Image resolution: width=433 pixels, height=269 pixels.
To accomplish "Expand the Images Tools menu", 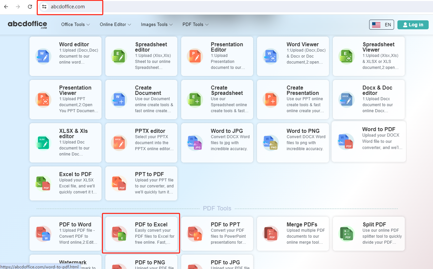I will (x=157, y=24).
